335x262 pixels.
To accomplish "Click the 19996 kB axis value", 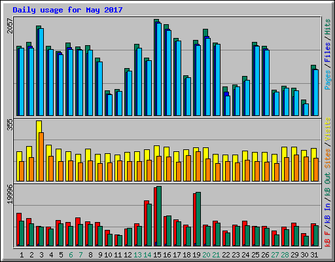I will pos(10,195).
